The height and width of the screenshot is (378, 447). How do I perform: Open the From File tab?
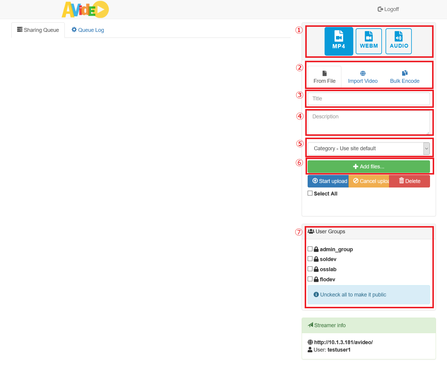pos(324,77)
